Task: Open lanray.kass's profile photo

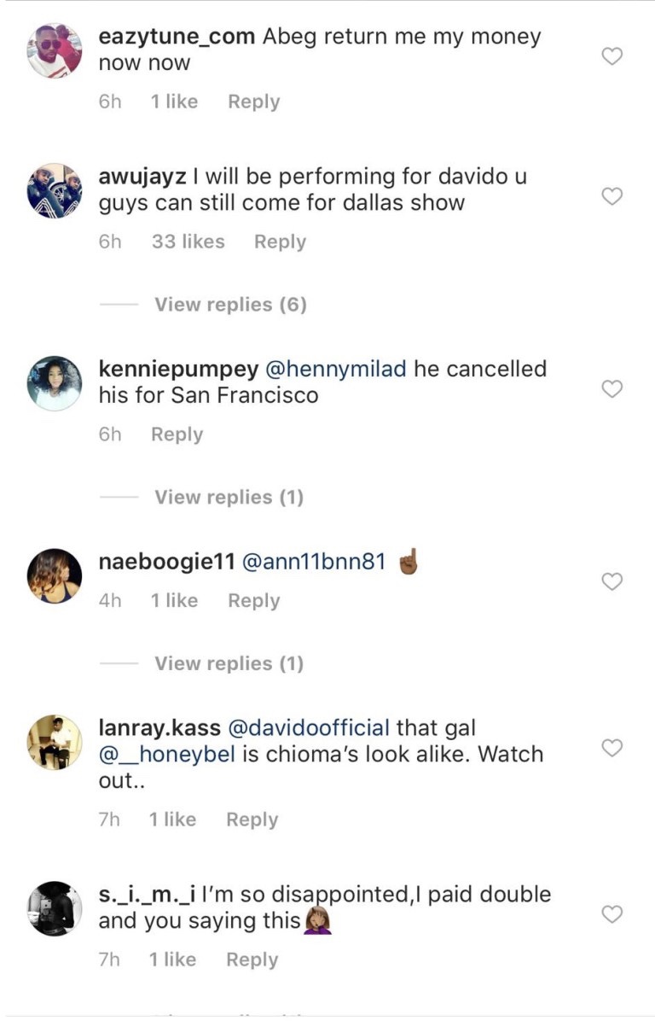Action: [x=55, y=741]
